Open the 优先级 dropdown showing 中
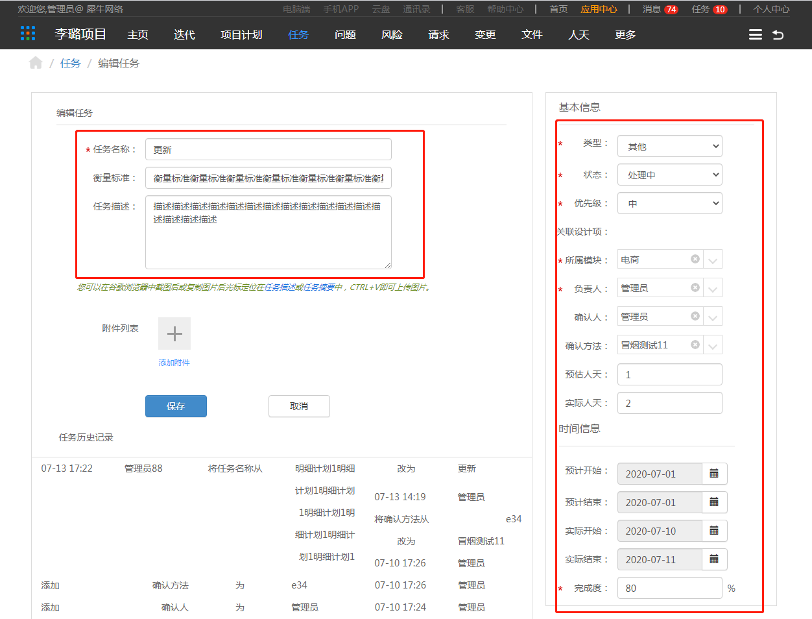 click(670, 203)
